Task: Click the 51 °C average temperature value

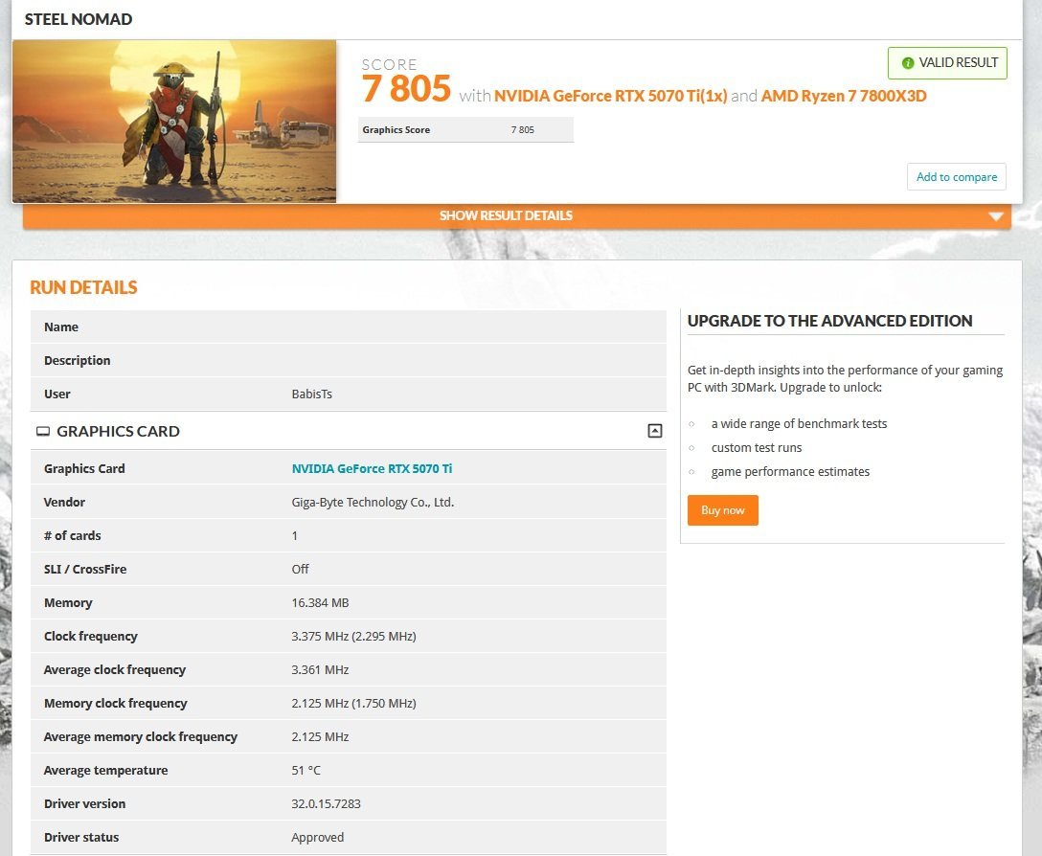Action: click(306, 770)
